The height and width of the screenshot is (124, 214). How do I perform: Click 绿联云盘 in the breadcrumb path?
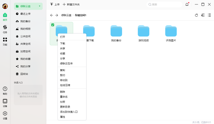[x=66, y=15]
